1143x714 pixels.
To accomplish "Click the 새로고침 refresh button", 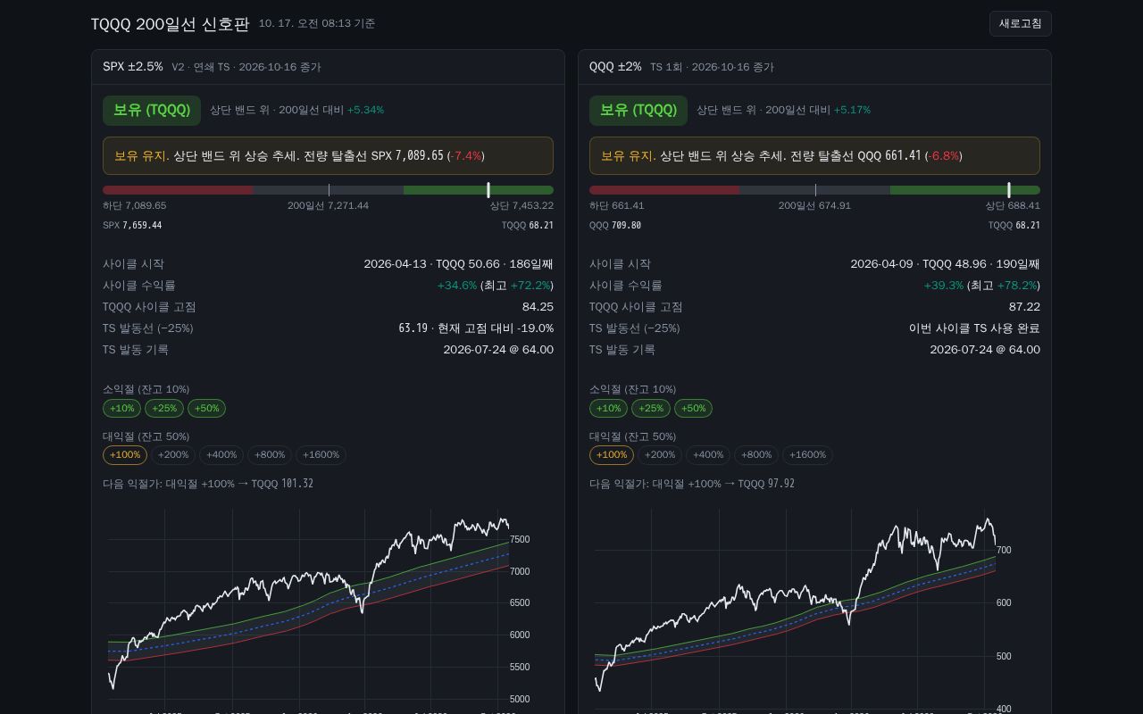I will [x=1020, y=24].
